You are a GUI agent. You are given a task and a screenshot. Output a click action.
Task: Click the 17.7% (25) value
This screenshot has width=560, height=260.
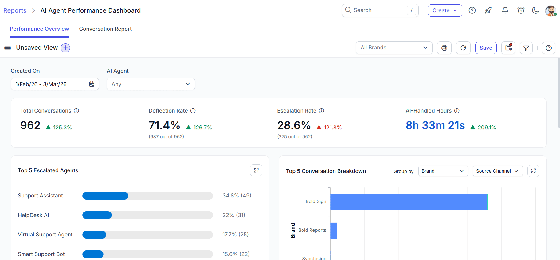235,235
